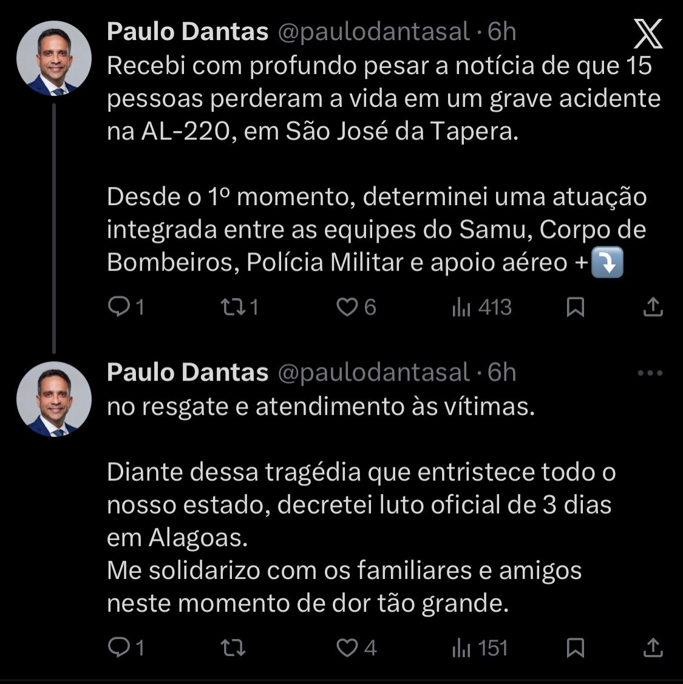Share the second tweet
The image size is (683, 684).
pos(652,648)
